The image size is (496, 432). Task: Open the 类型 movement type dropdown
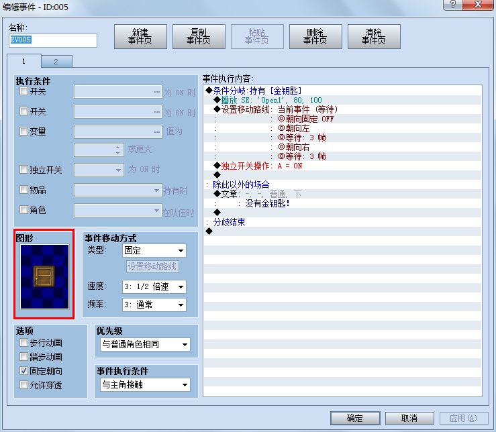click(x=154, y=251)
